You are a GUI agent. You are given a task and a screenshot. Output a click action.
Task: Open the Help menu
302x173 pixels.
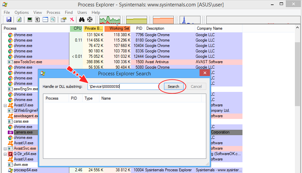[96, 13]
